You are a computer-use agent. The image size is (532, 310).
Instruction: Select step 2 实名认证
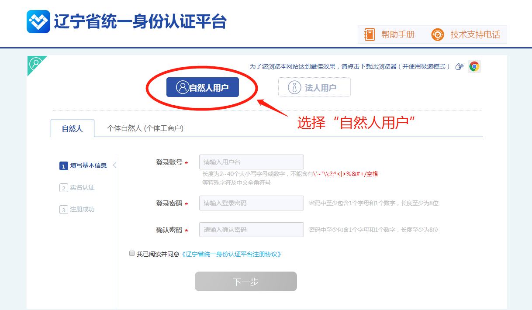(x=77, y=188)
